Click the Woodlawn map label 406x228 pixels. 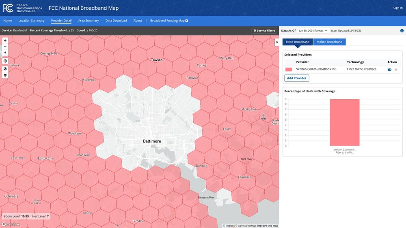(x=75, y=134)
